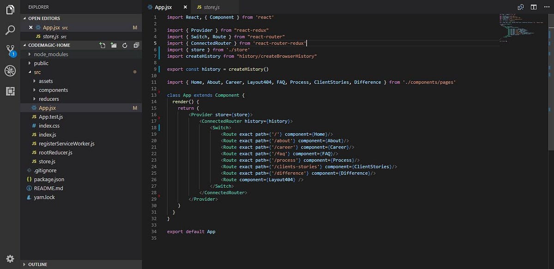This screenshot has width=554, height=269.
Task: Click the minimap to jump in code
Action: pyautogui.click(x=522, y=28)
